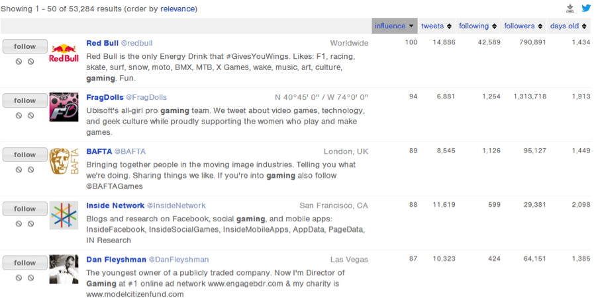Follow the BAFTA account

tap(25, 155)
